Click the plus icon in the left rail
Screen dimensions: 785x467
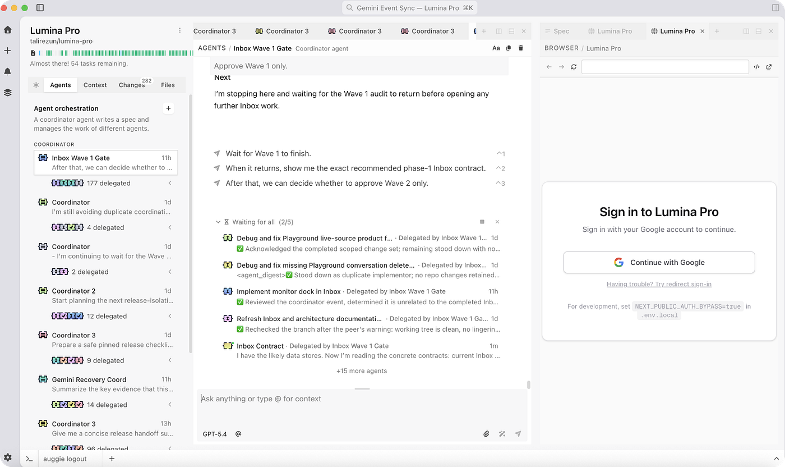[8, 51]
